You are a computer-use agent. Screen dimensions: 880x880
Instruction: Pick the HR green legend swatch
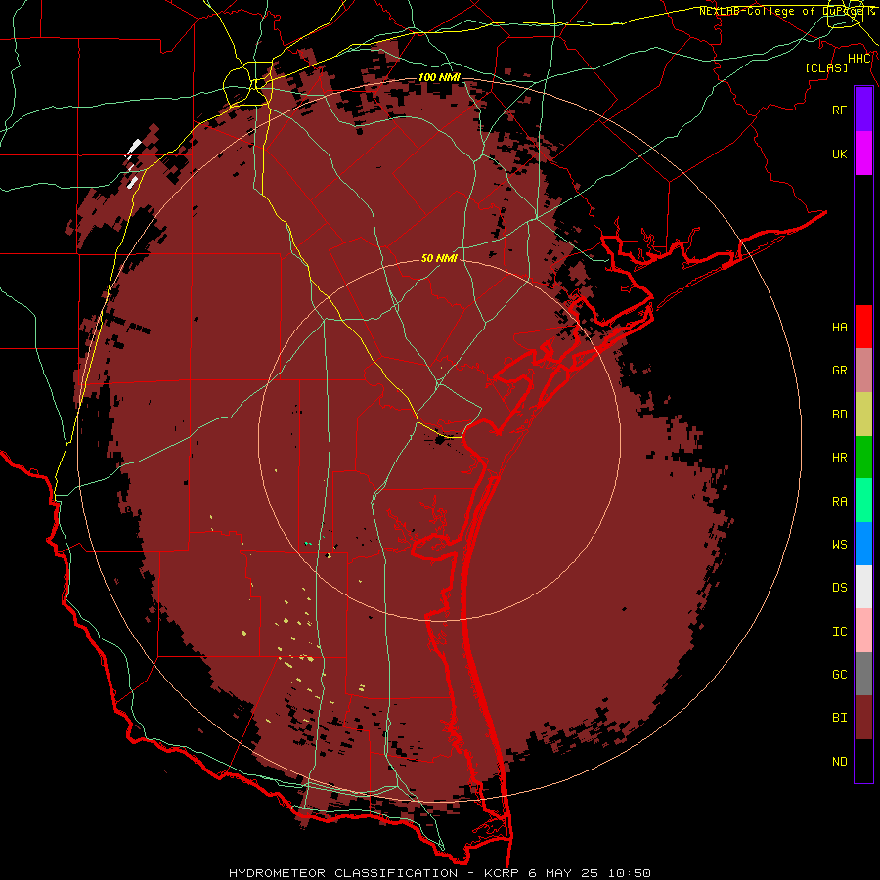(863, 458)
